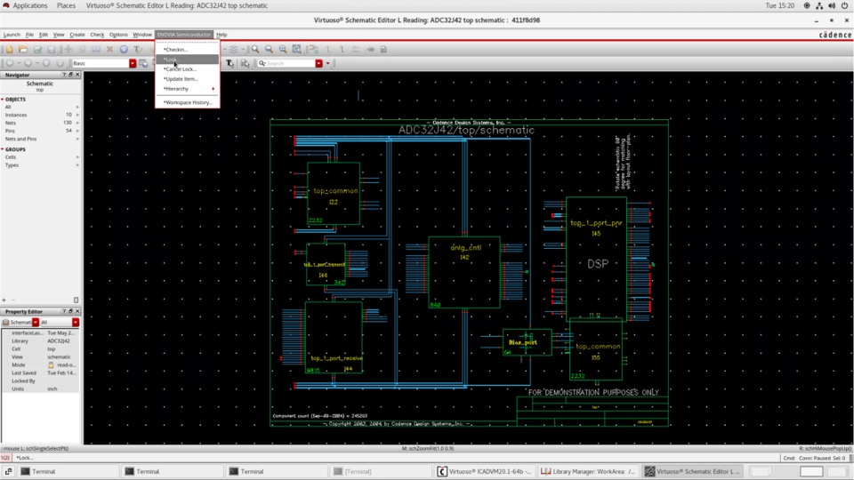The height and width of the screenshot is (480, 854).
Task: Open the Check menu
Action: [97, 35]
